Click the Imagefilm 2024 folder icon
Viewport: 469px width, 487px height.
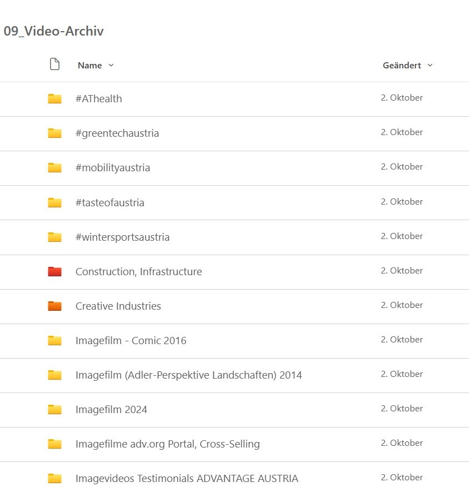pyautogui.click(x=54, y=410)
